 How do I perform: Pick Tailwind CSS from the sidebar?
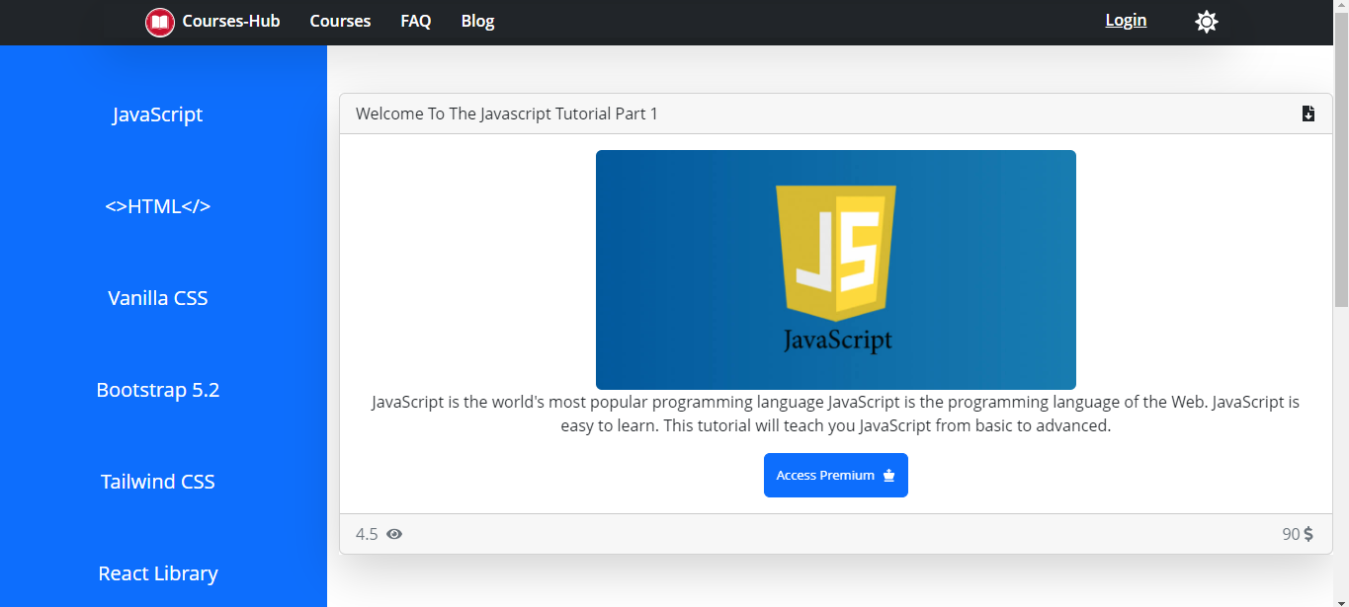[x=158, y=482]
